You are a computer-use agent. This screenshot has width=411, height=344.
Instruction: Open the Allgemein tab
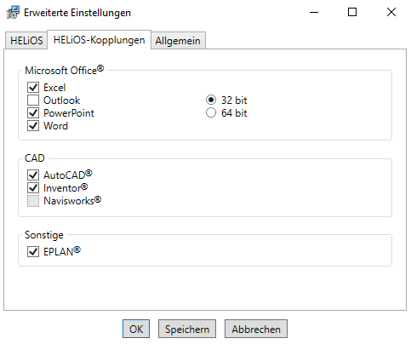(178, 41)
